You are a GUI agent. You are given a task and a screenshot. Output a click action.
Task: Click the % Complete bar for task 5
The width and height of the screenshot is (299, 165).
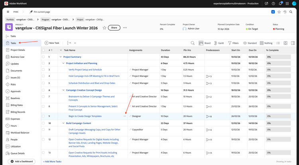point(278,83)
